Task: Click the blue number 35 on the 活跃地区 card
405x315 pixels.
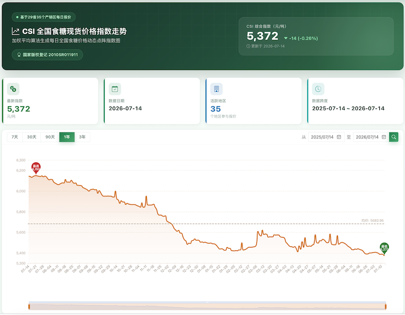Action: tap(216, 109)
